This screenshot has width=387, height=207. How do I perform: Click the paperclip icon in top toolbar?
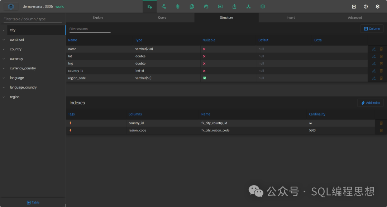tap(178, 7)
